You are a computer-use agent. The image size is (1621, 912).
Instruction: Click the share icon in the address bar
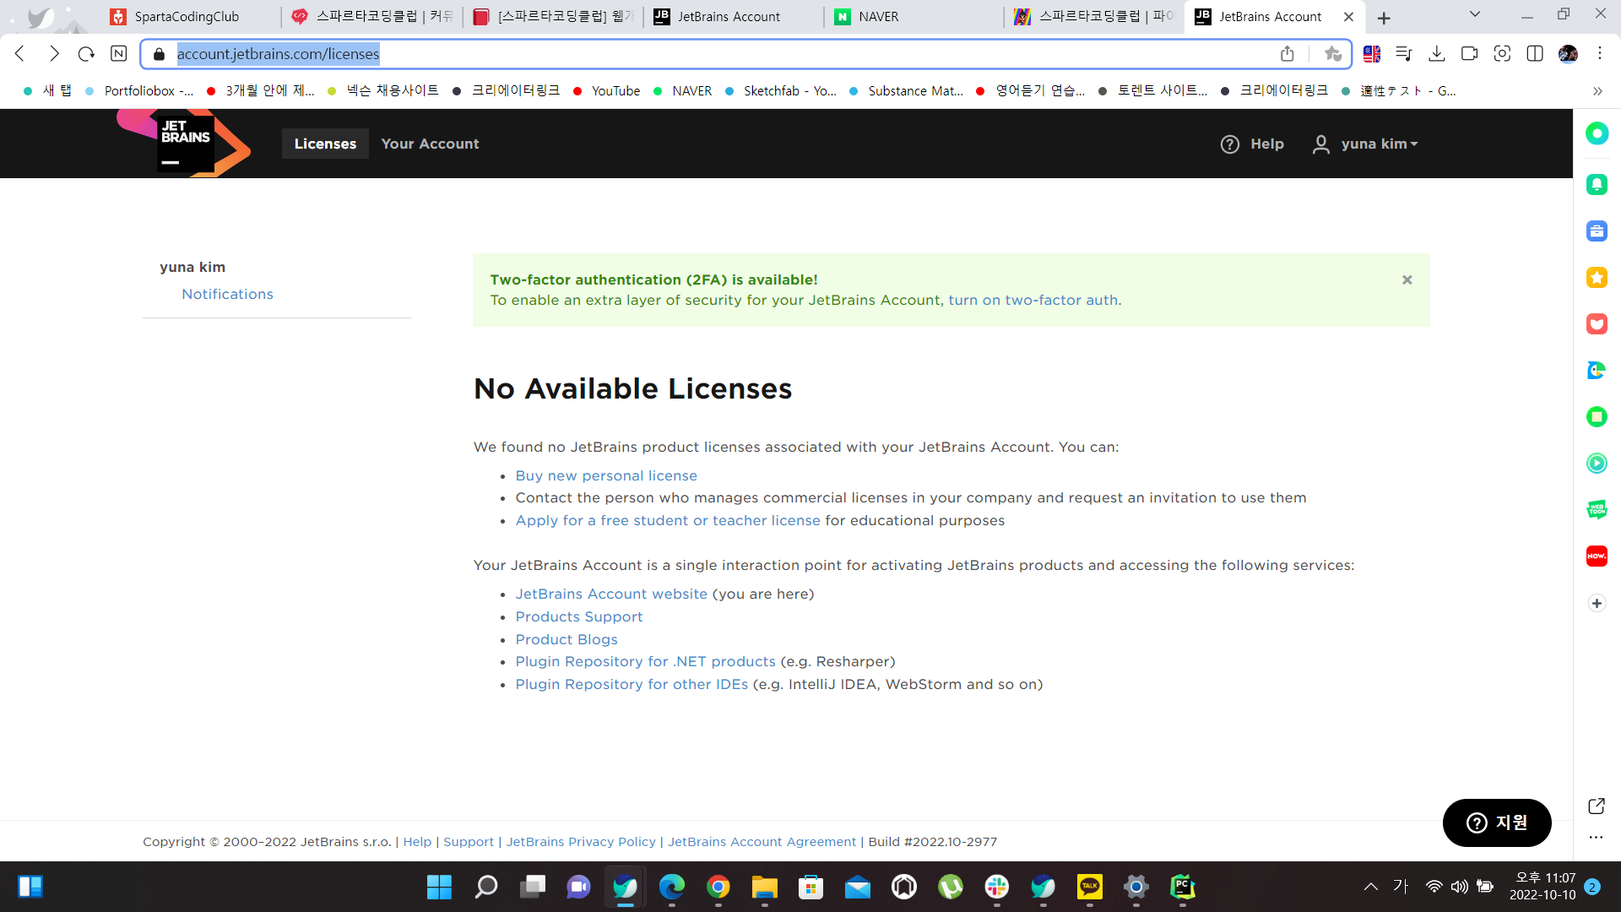click(x=1288, y=54)
